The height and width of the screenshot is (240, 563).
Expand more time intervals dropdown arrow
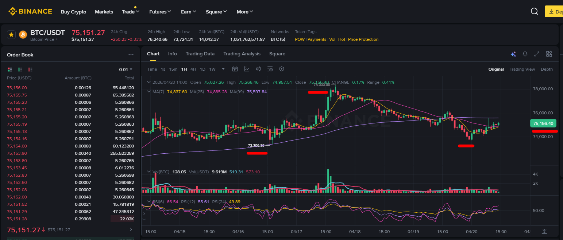coord(223,69)
